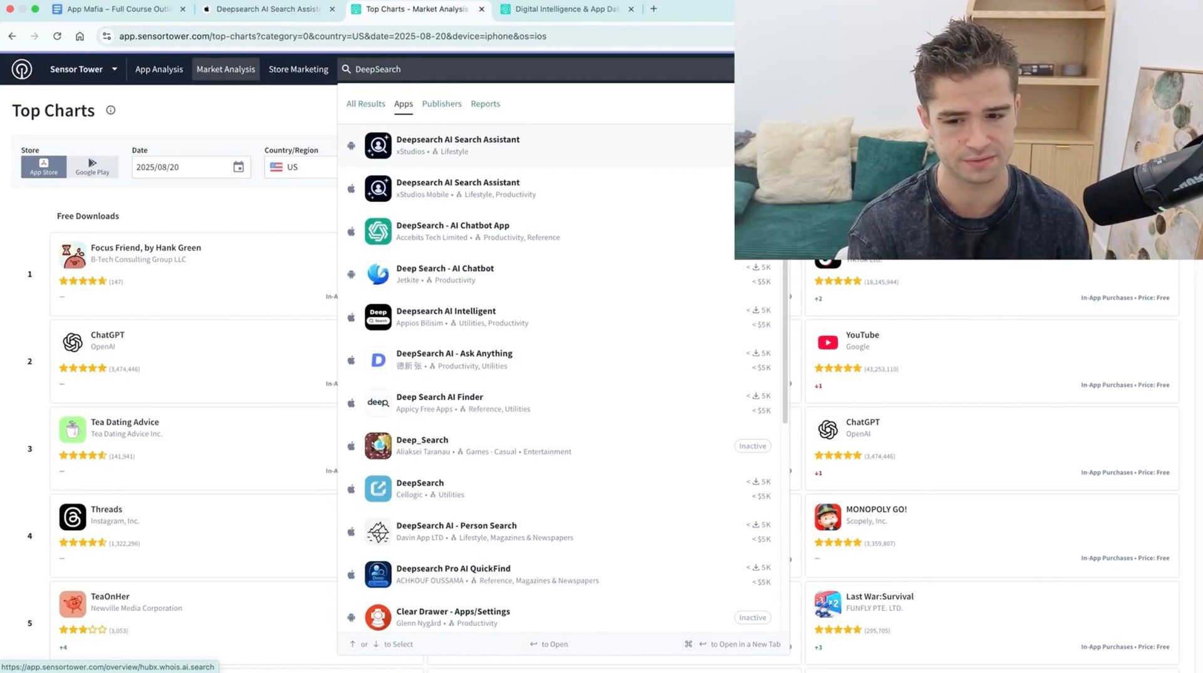Open the Tea Dating Advice app link

point(125,422)
